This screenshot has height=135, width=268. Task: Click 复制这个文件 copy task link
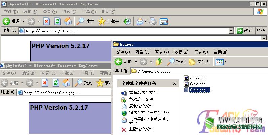click(141, 106)
